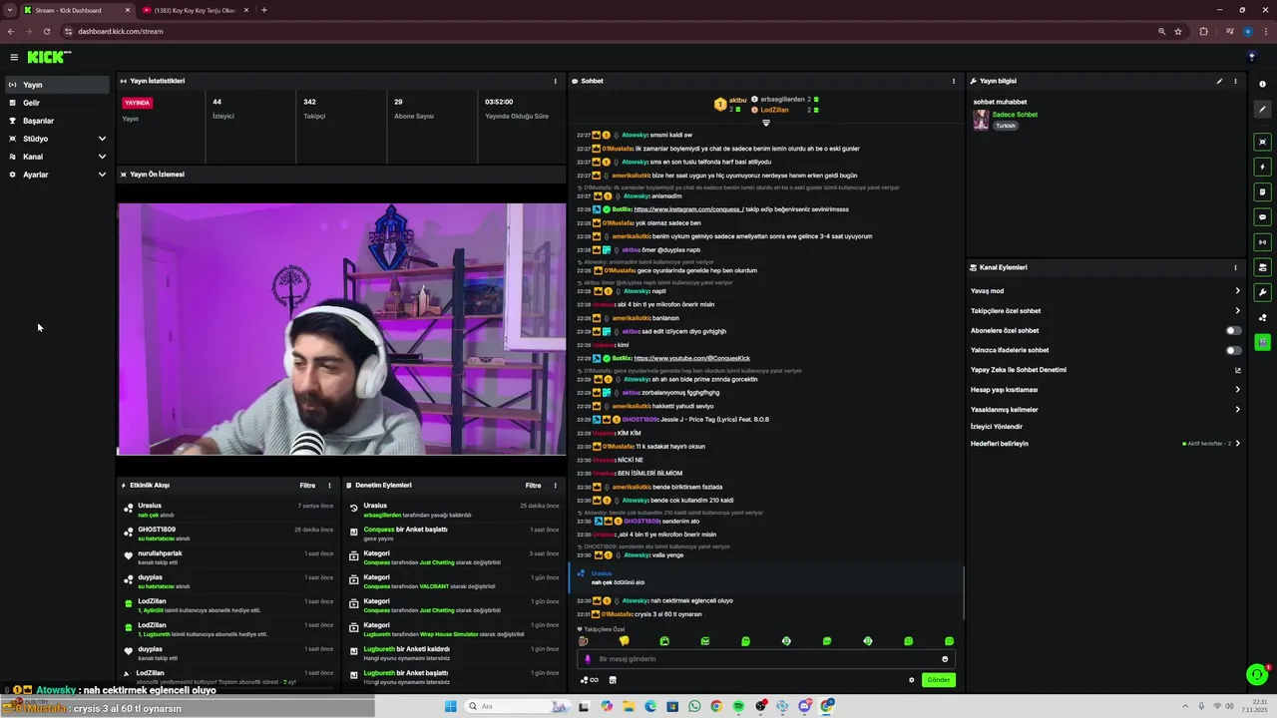Switch to Stream - Kick Dashboard browser tab
This screenshot has width=1277, height=718.
(x=75, y=10)
